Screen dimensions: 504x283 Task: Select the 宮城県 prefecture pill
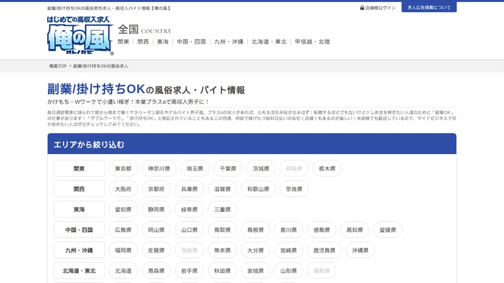click(256, 271)
